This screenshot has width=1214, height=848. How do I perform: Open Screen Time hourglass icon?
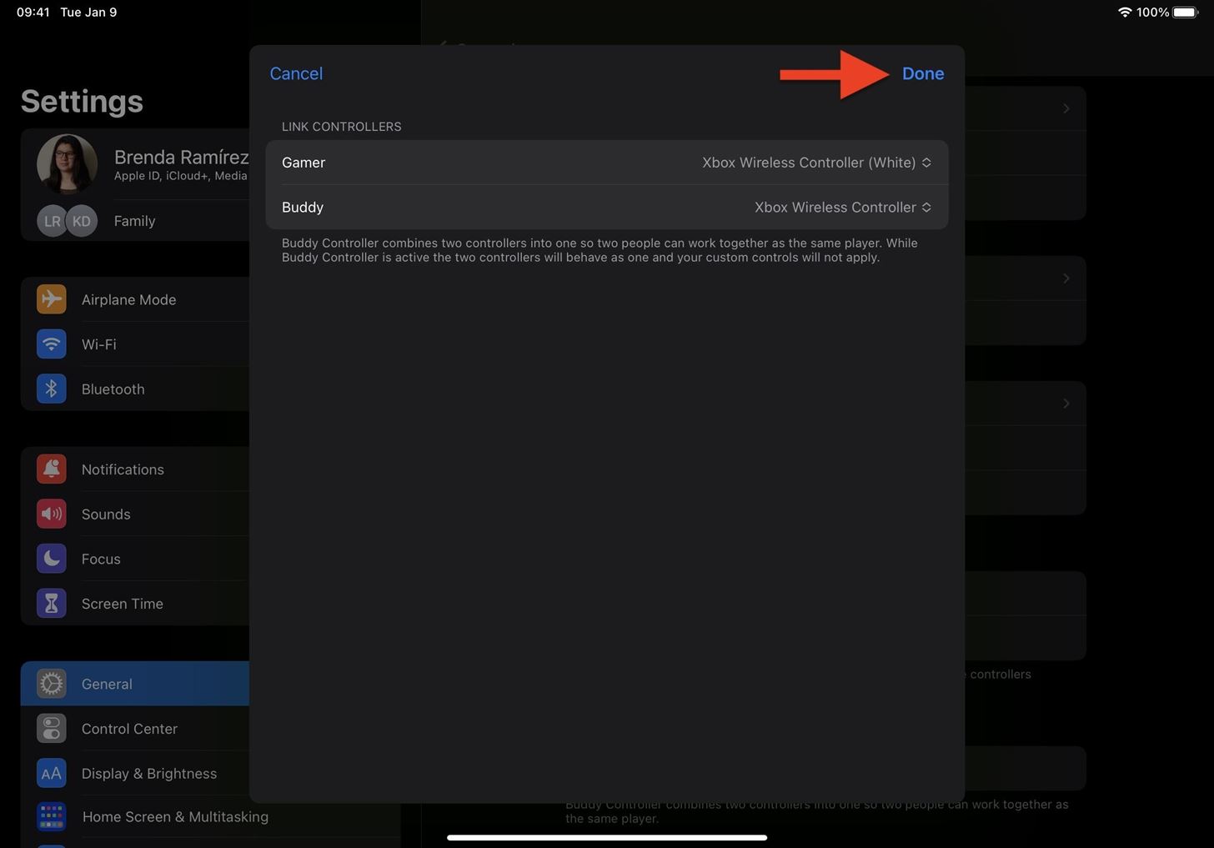click(51, 603)
